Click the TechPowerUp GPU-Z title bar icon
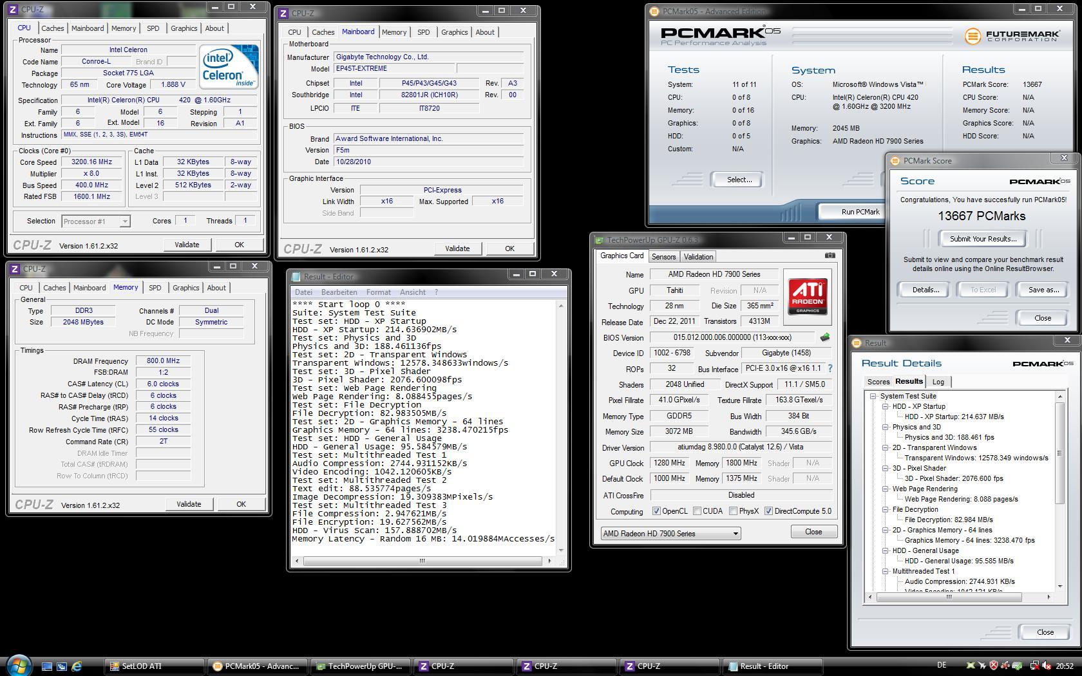This screenshot has height=676, width=1082. [x=599, y=239]
